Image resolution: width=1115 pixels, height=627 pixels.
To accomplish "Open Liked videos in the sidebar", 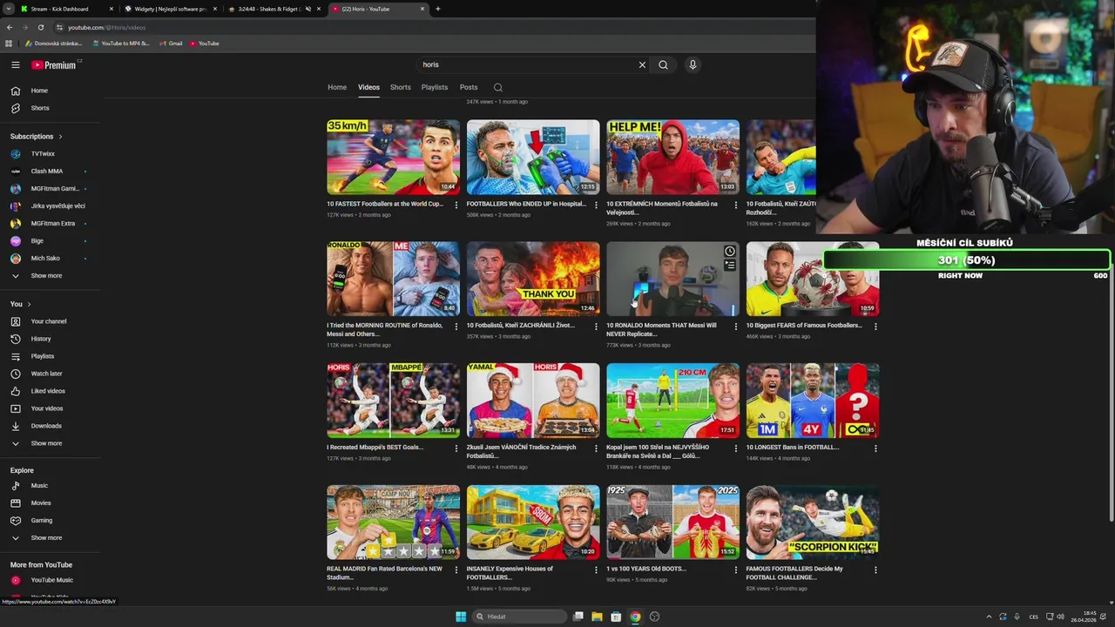I will tap(48, 391).
